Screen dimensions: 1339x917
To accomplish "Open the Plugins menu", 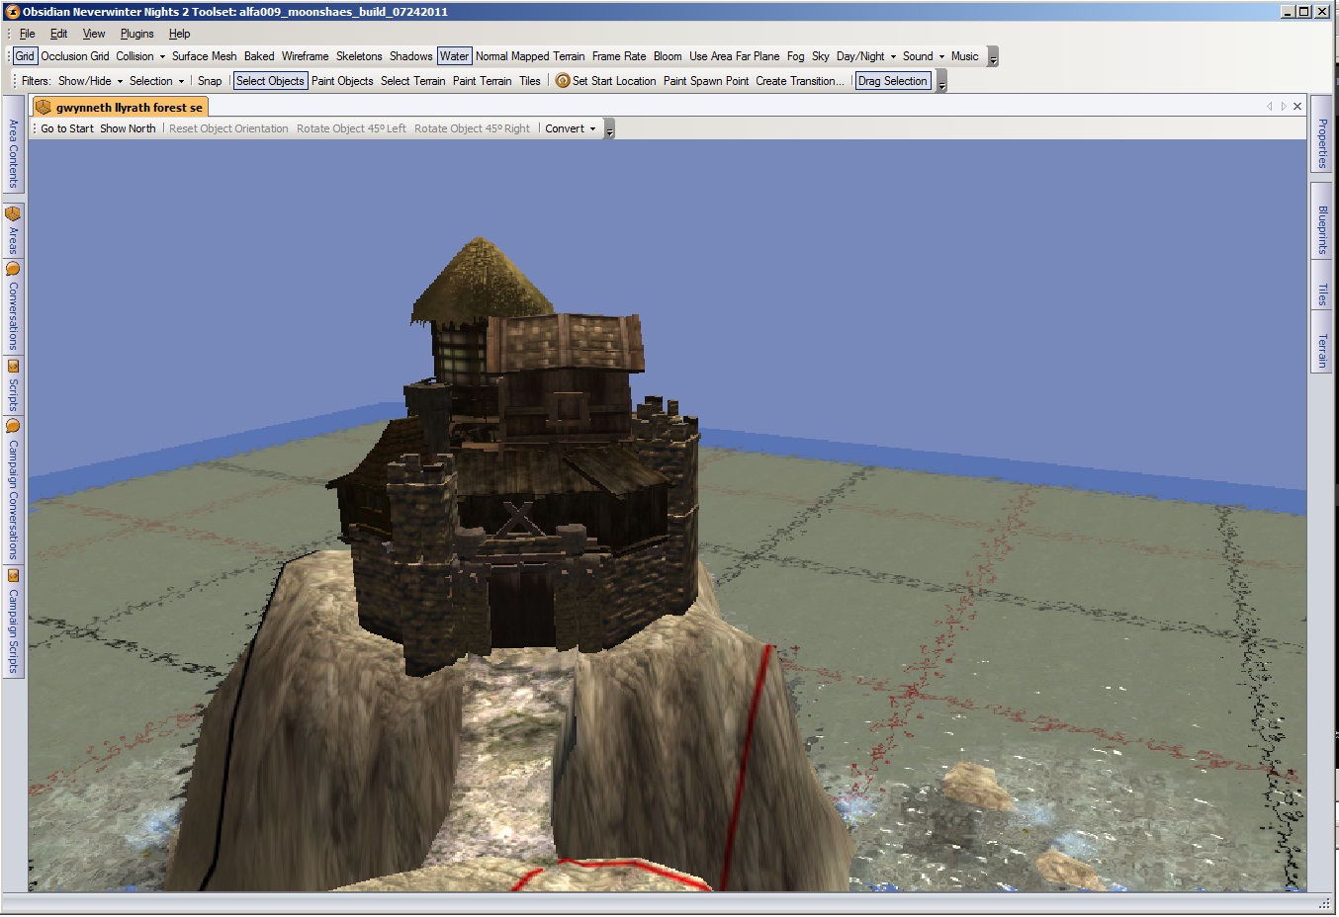I will [137, 34].
